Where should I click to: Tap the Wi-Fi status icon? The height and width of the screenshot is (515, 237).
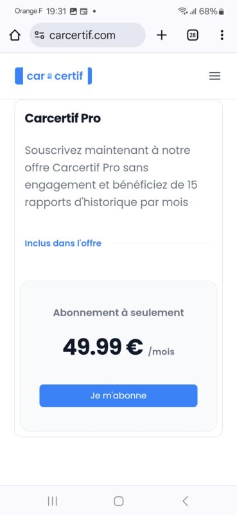click(182, 12)
